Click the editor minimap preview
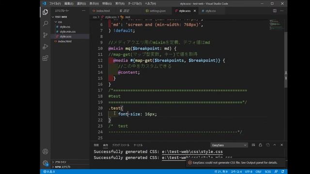Image resolution: width=310 pixels, height=174 pixels. [277, 25]
